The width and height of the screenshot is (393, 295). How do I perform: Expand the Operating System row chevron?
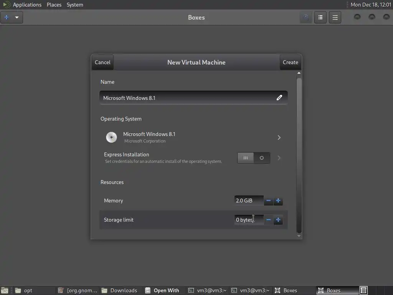(x=279, y=138)
